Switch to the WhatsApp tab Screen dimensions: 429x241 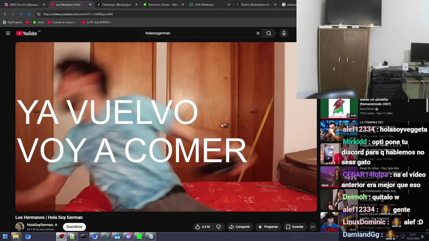click(210, 5)
